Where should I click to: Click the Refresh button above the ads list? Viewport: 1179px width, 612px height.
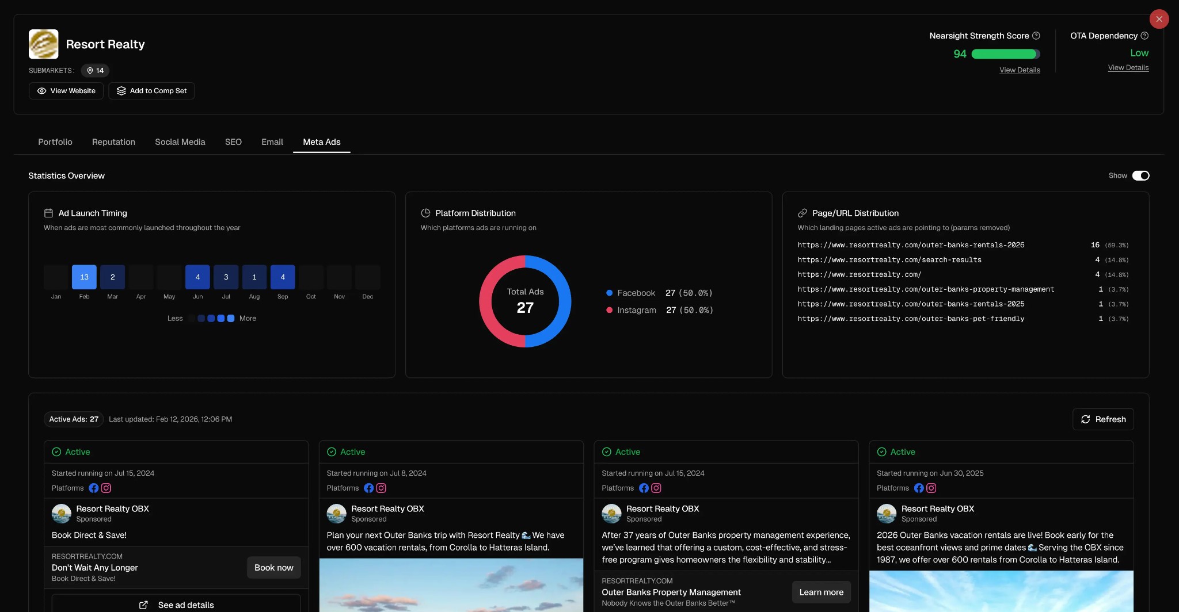pos(1102,419)
